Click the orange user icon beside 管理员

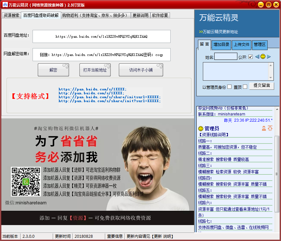tap(264, 128)
